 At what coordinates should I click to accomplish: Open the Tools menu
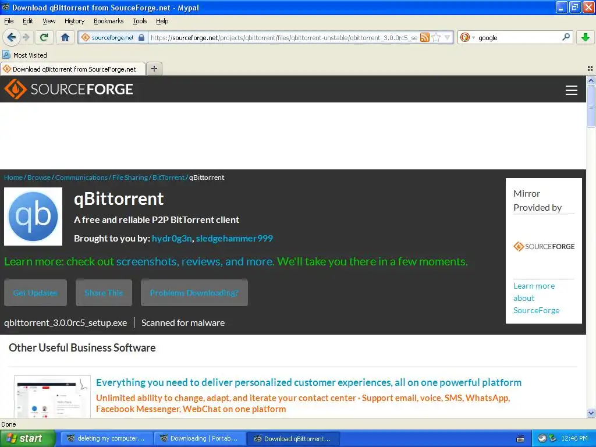[140, 21]
